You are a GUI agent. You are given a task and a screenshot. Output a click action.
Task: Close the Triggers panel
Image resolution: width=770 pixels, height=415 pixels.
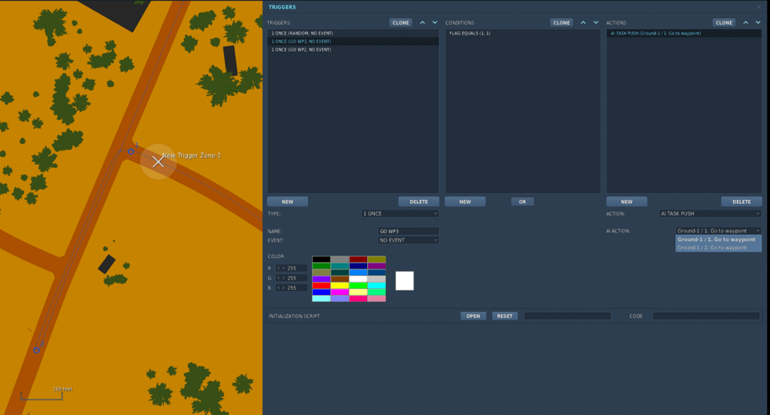[758, 7]
